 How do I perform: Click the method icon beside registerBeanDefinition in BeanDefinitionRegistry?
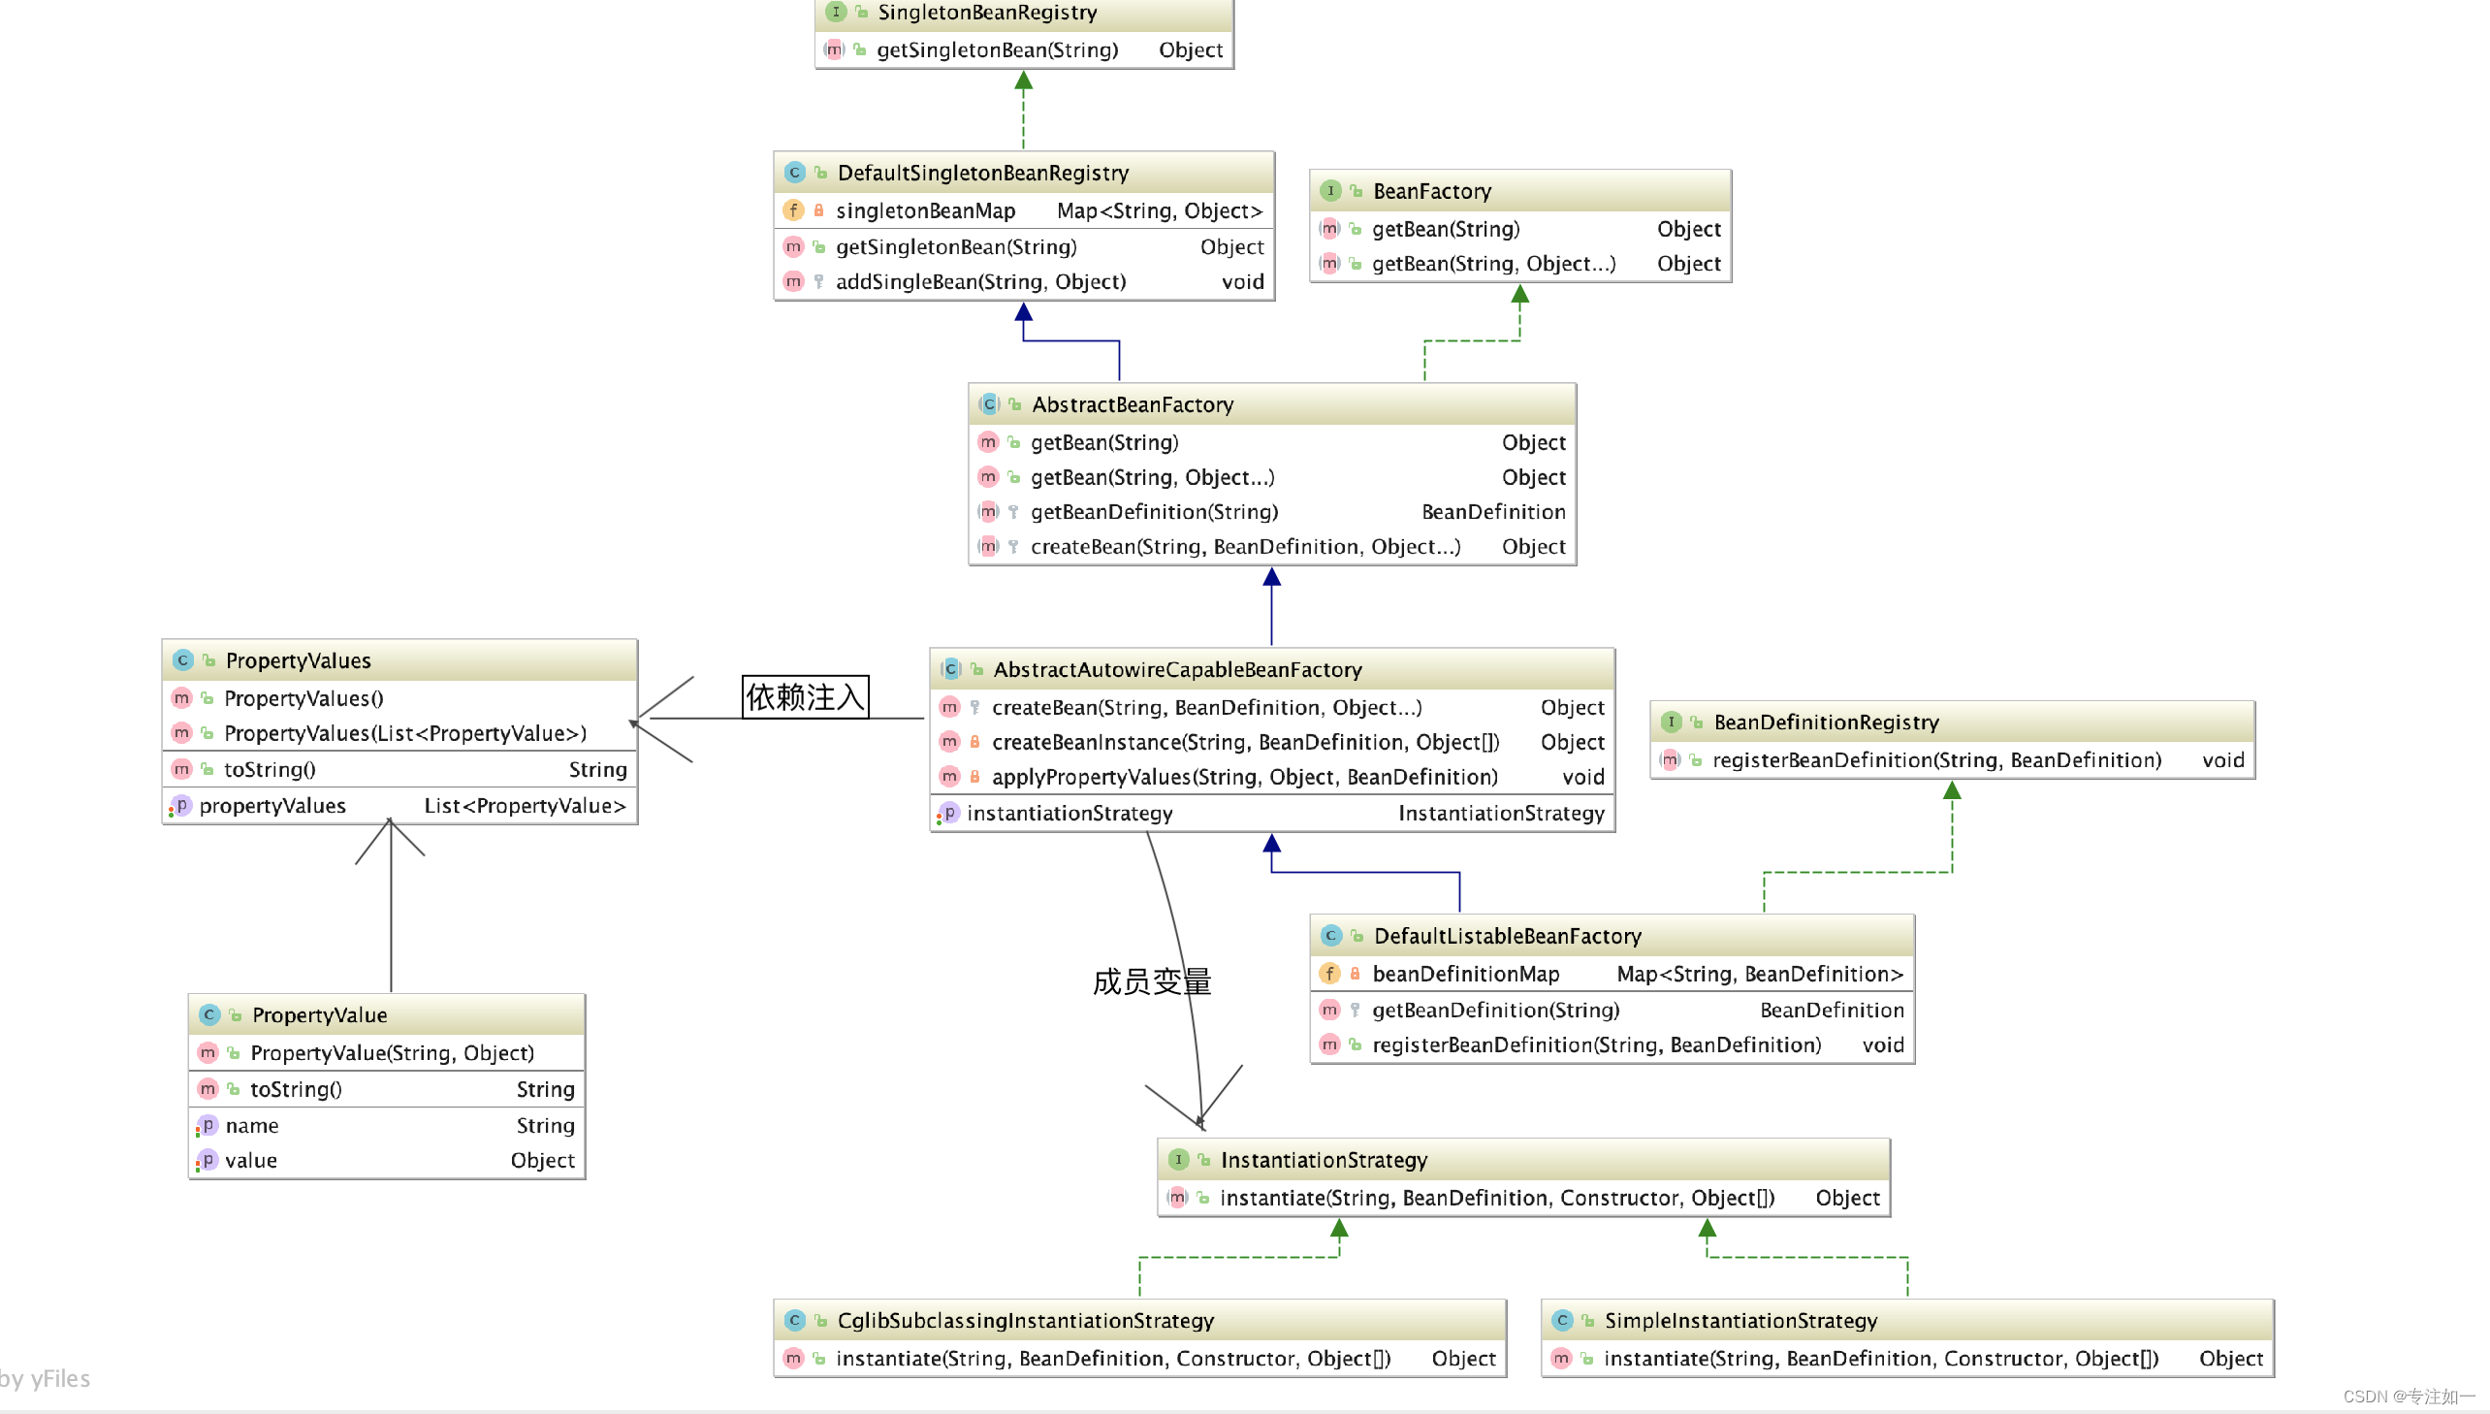1670,760
